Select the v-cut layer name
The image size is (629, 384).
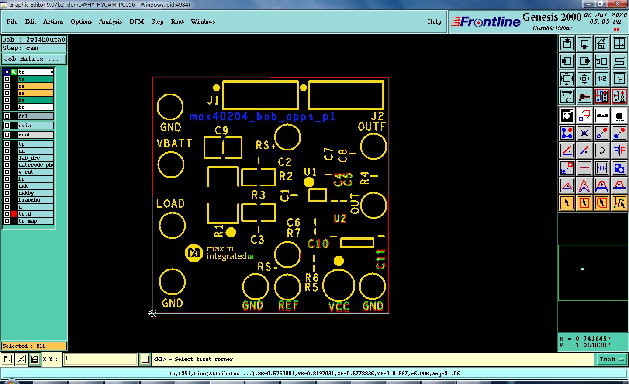coord(35,172)
